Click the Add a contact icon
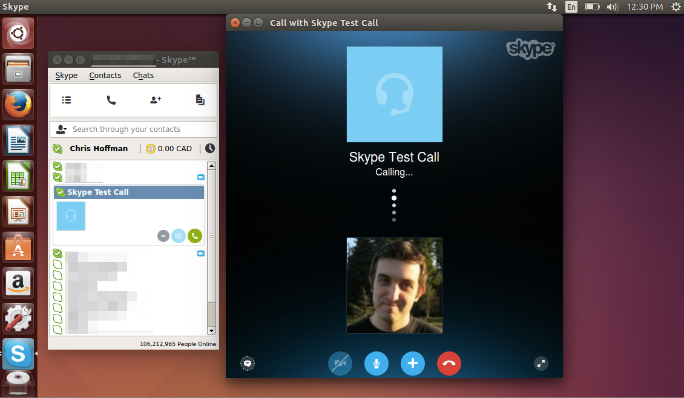684x398 pixels. [x=155, y=100]
